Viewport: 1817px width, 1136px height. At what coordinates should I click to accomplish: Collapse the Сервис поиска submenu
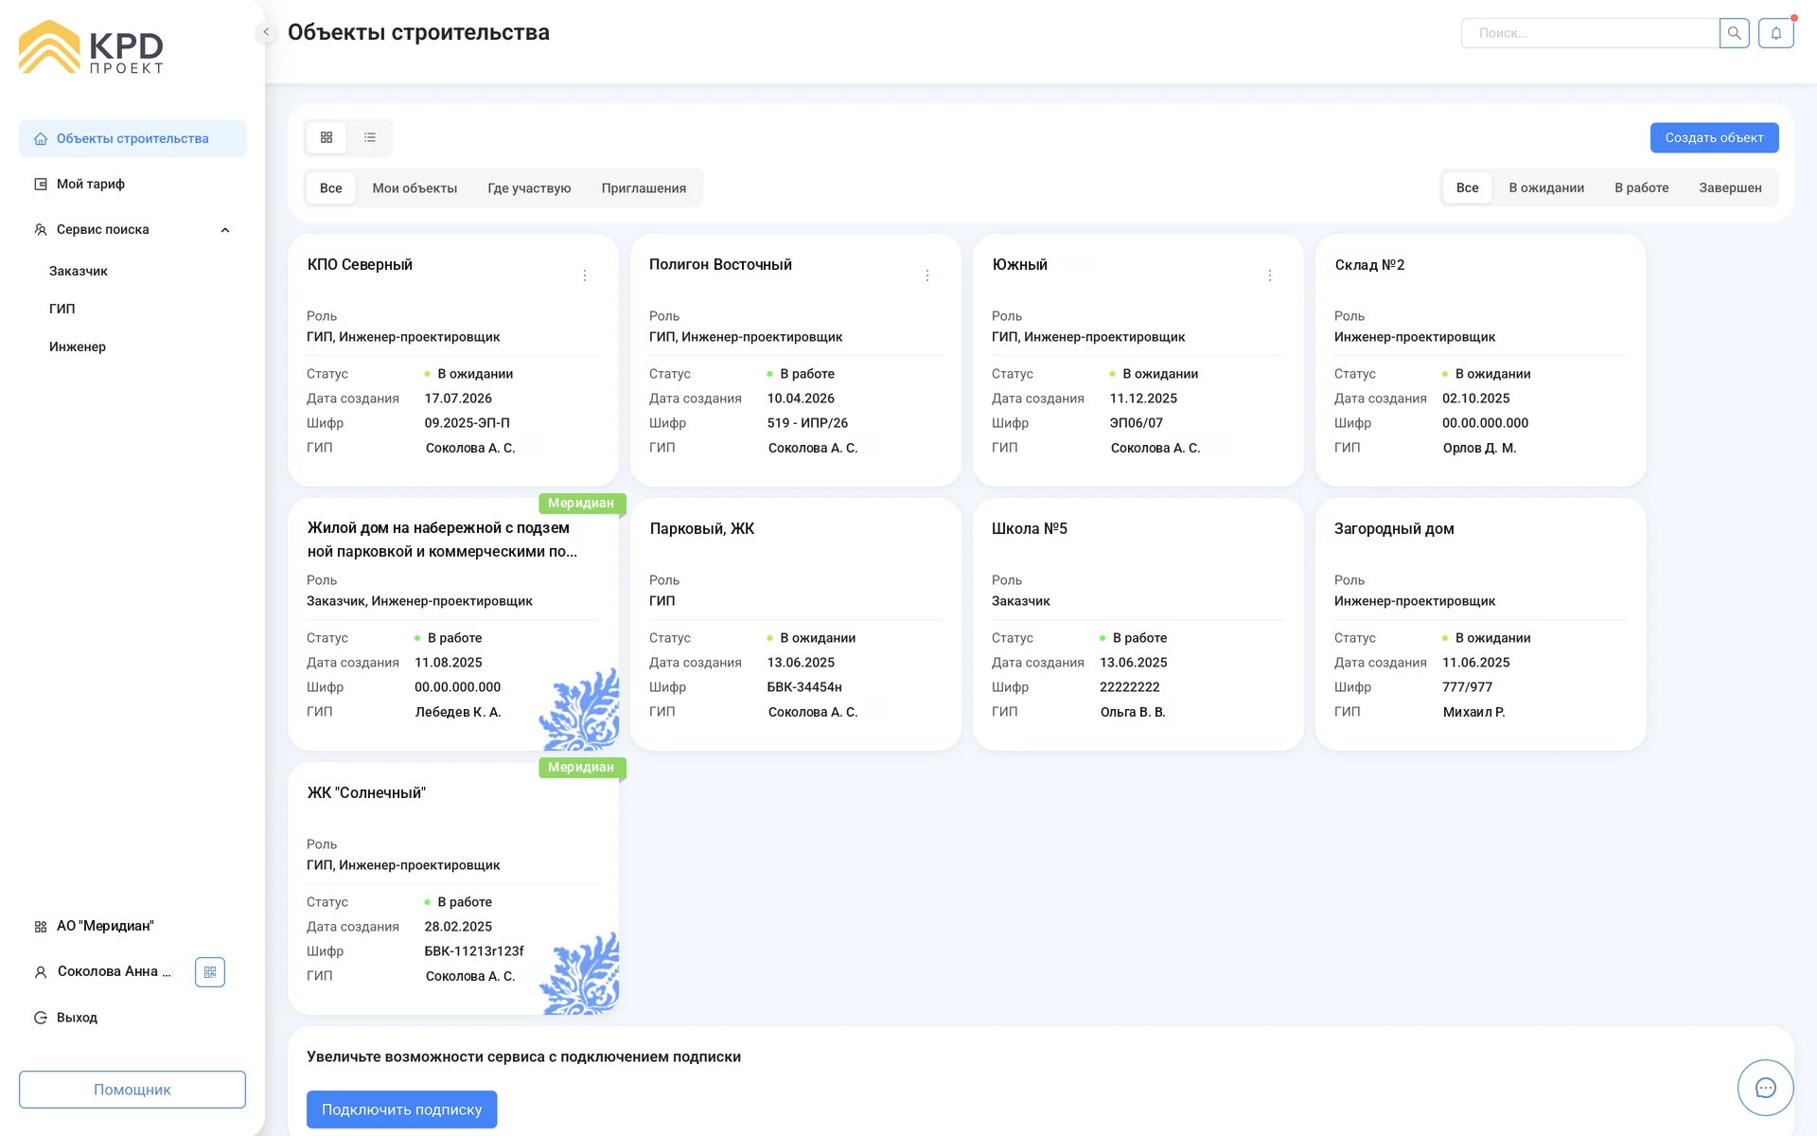[225, 230]
